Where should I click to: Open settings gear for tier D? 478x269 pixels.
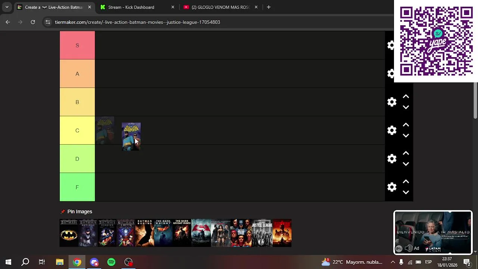(392, 159)
